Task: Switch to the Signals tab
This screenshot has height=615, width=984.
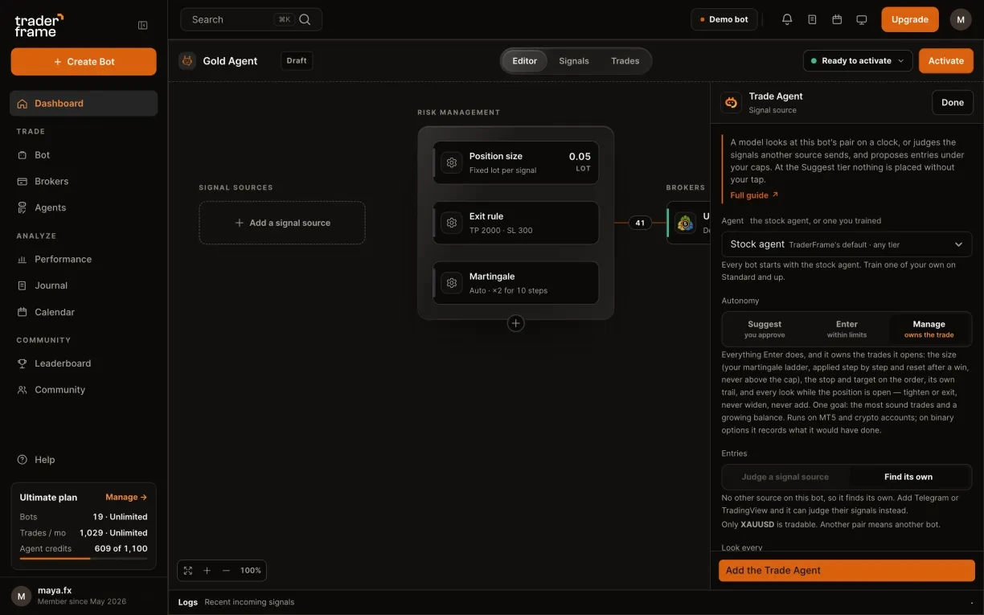Action: click(x=574, y=60)
